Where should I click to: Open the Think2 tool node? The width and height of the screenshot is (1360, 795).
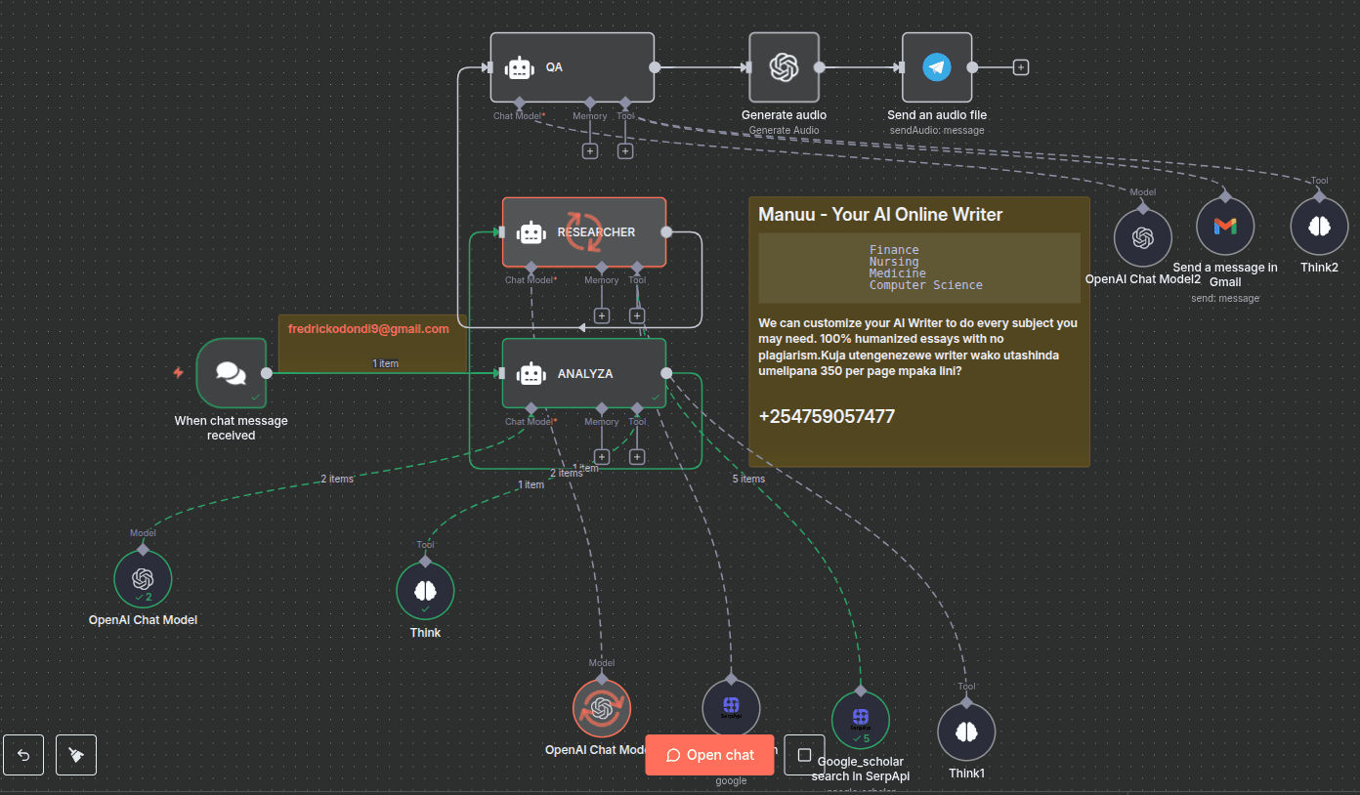click(1319, 225)
